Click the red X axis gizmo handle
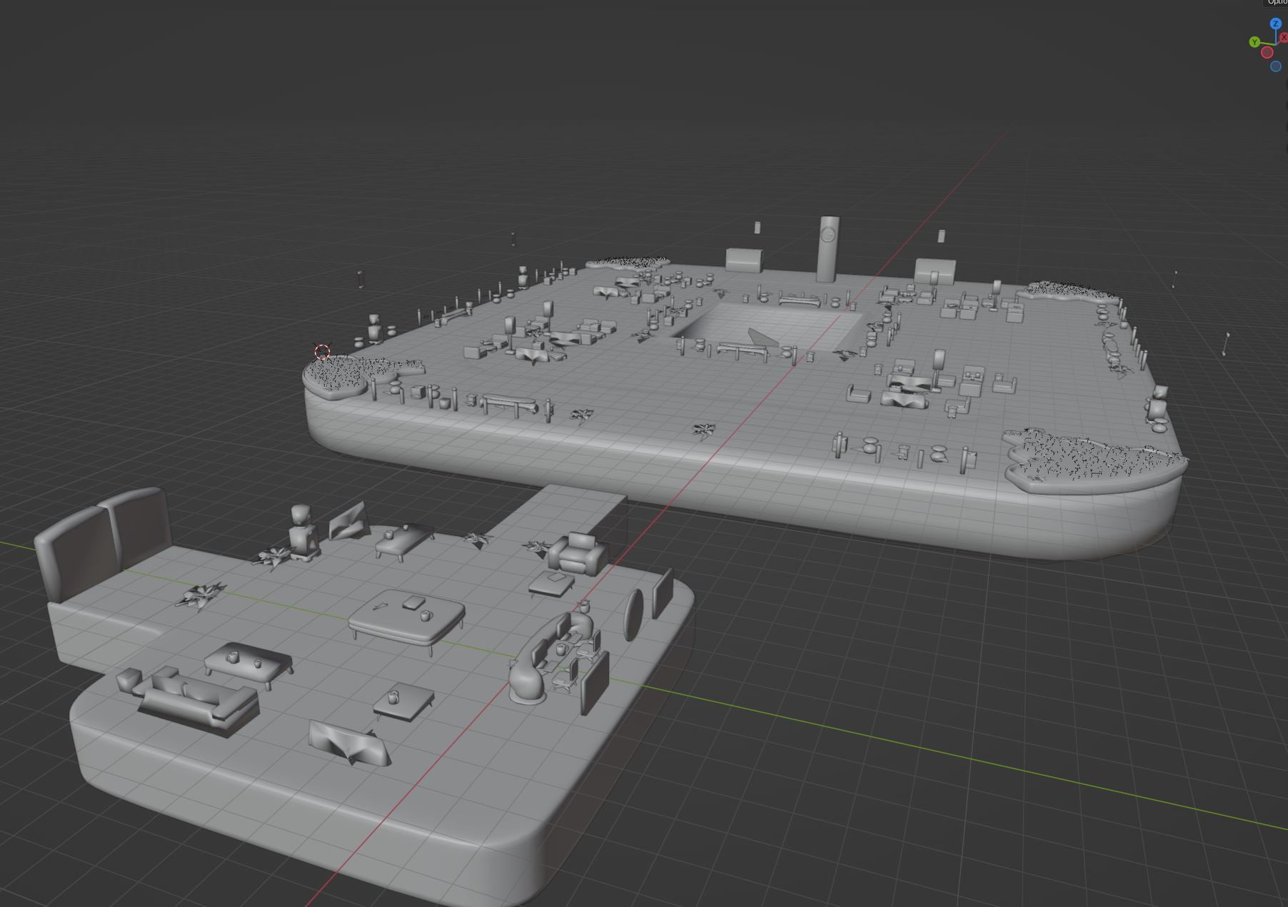Screen dimensions: 1288x907 pos(1283,37)
